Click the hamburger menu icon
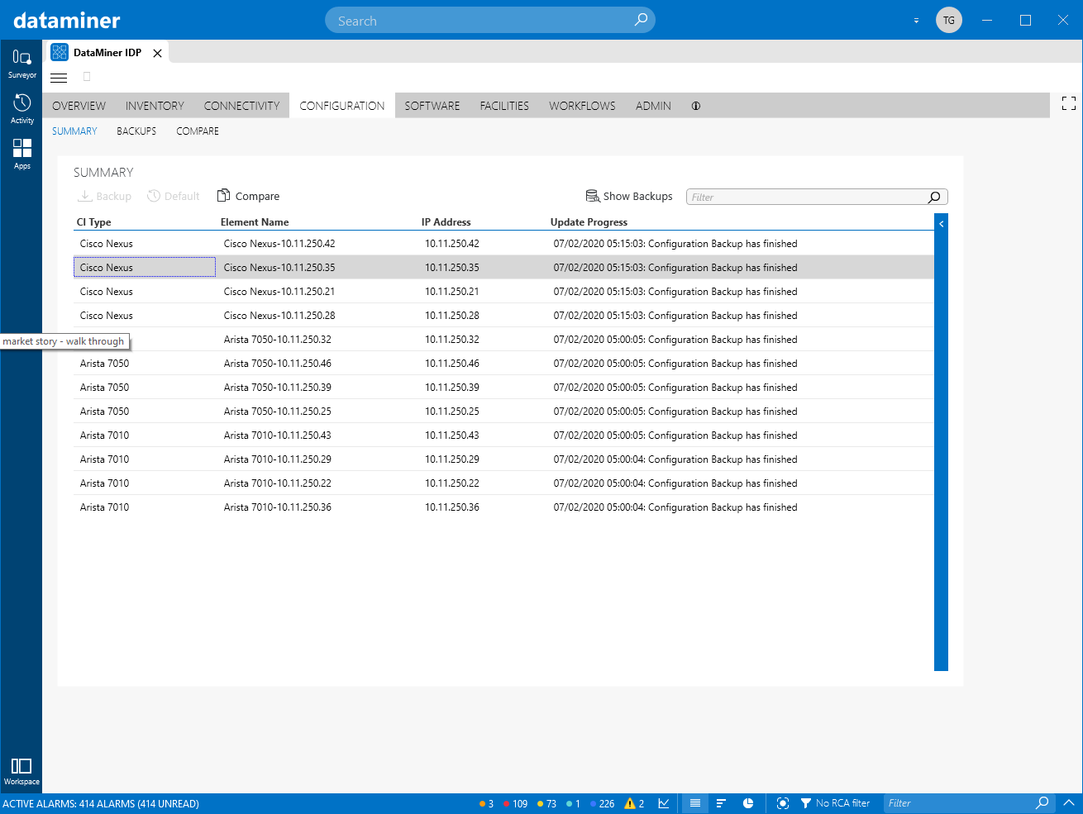The width and height of the screenshot is (1083, 814). click(59, 78)
